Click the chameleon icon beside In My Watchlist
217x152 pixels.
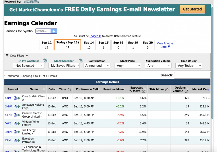point(45,60)
